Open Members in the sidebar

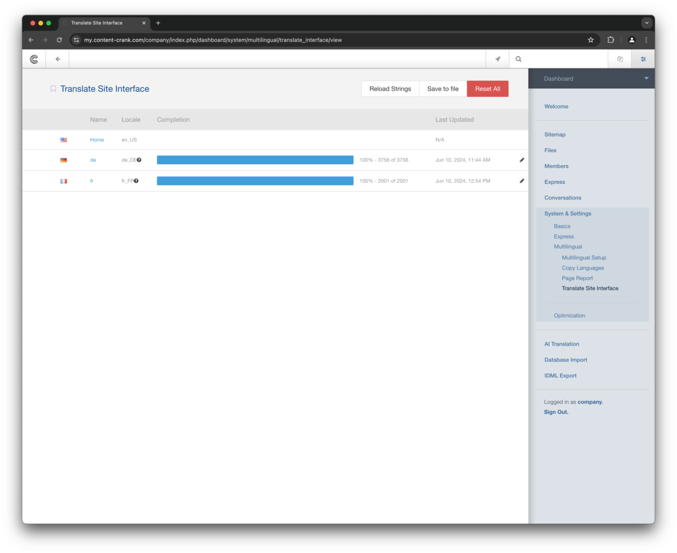coord(556,166)
